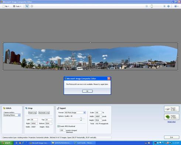Click the Automatic crop button
Image resolution: width=181 pixels, height=145 pixels.
pyautogui.click(x=44, y=113)
